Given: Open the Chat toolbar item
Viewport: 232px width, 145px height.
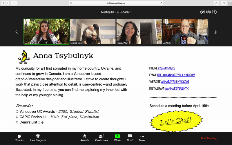Looking at the screenshot, I should pyautogui.click(x=130, y=138).
